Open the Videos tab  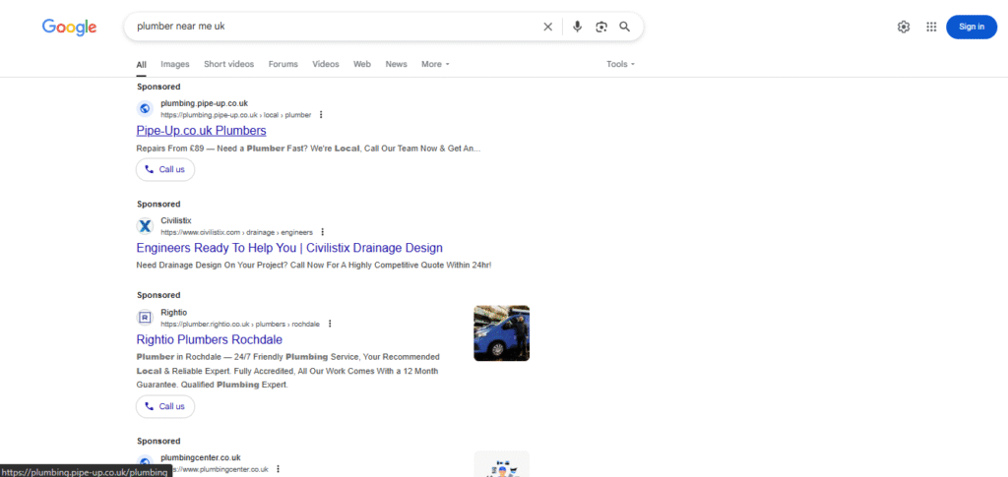pyautogui.click(x=325, y=64)
